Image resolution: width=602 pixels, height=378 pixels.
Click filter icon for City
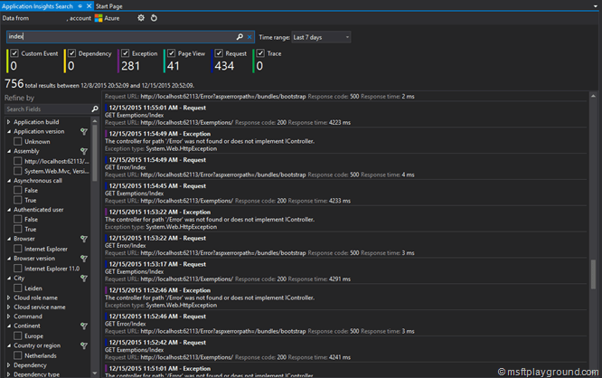tap(84, 279)
